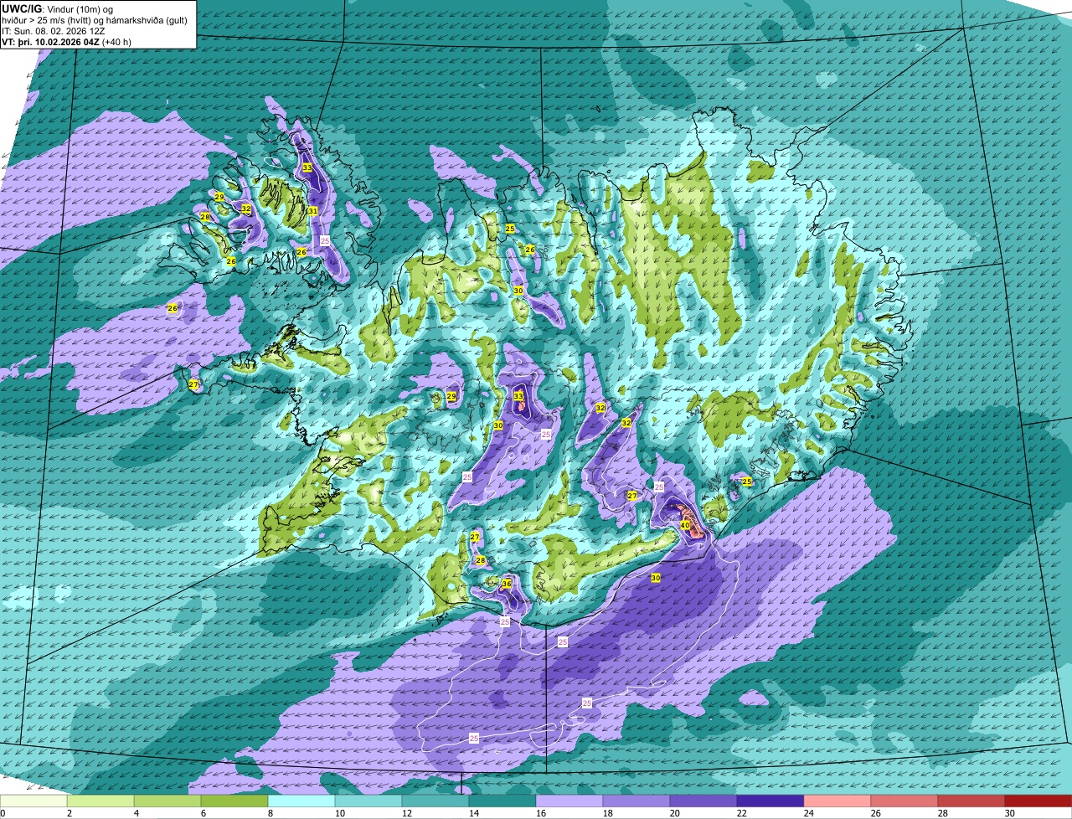
Task: Pick the 28–30 m/s red legend swatch
Action: click(x=971, y=801)
